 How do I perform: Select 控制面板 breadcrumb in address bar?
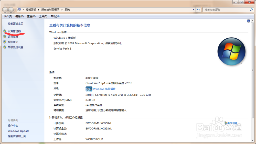31,10
